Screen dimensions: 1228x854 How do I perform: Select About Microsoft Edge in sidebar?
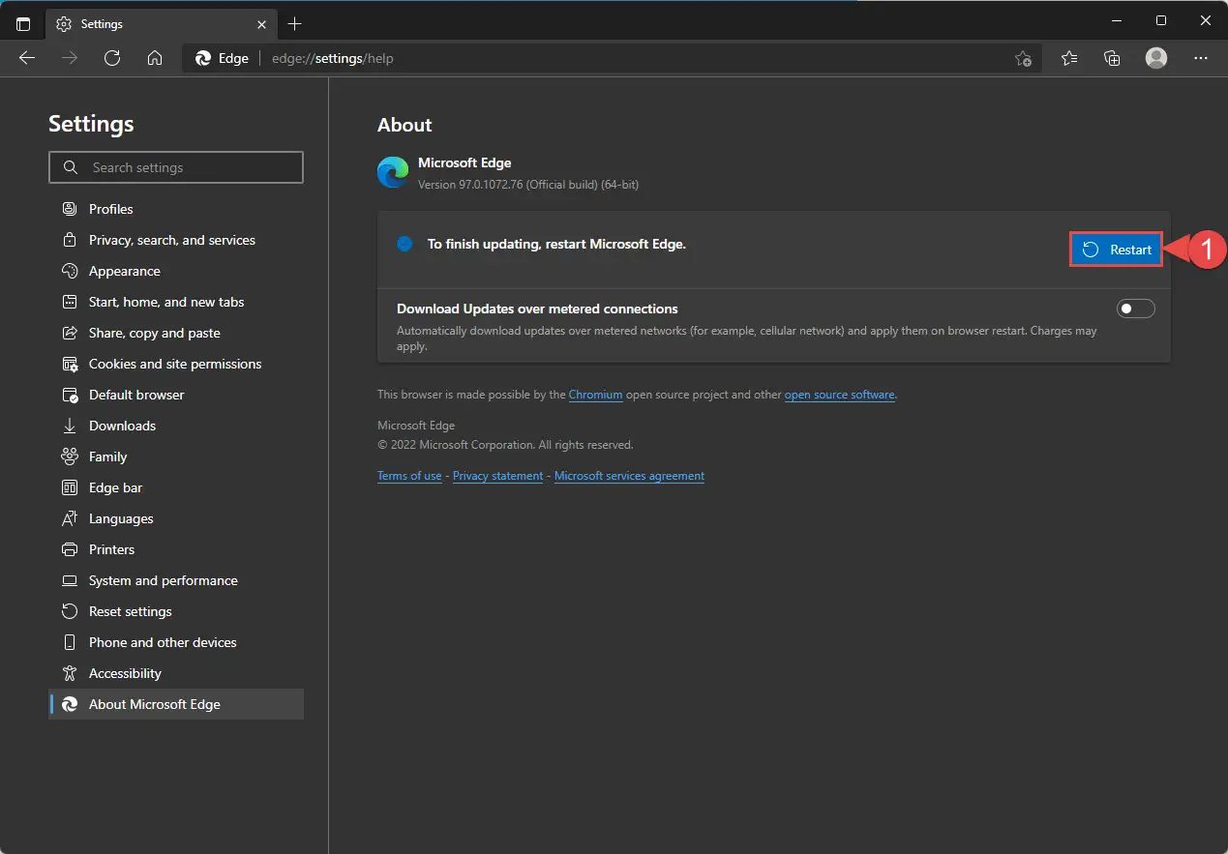pos(176,704)
